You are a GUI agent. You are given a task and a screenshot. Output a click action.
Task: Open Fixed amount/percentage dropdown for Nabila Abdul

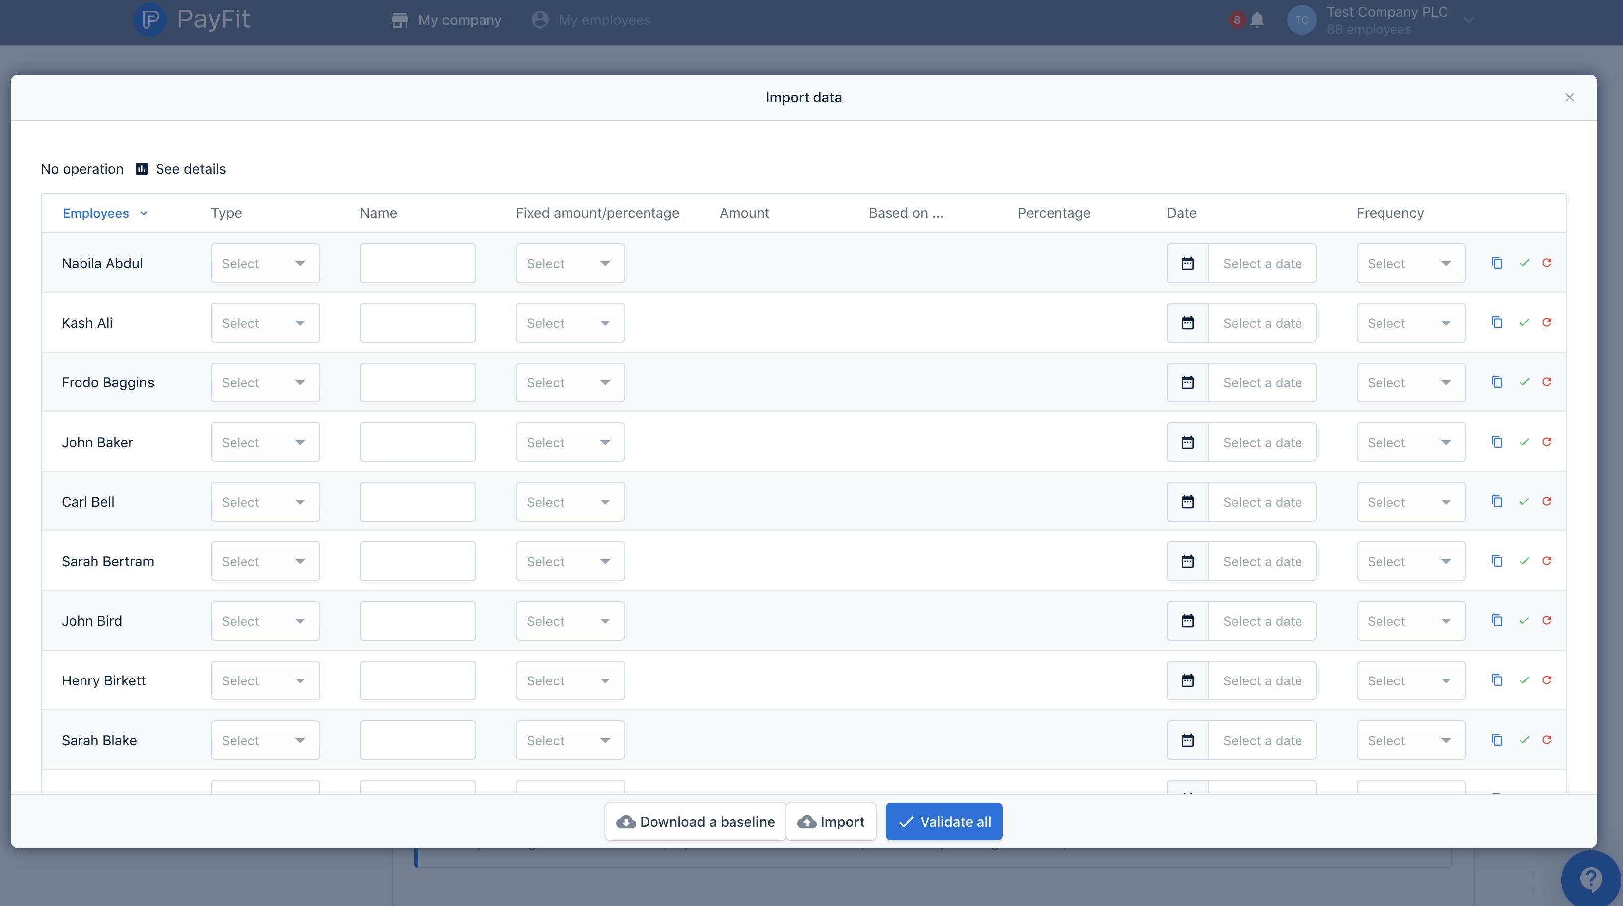click(570, 263)
